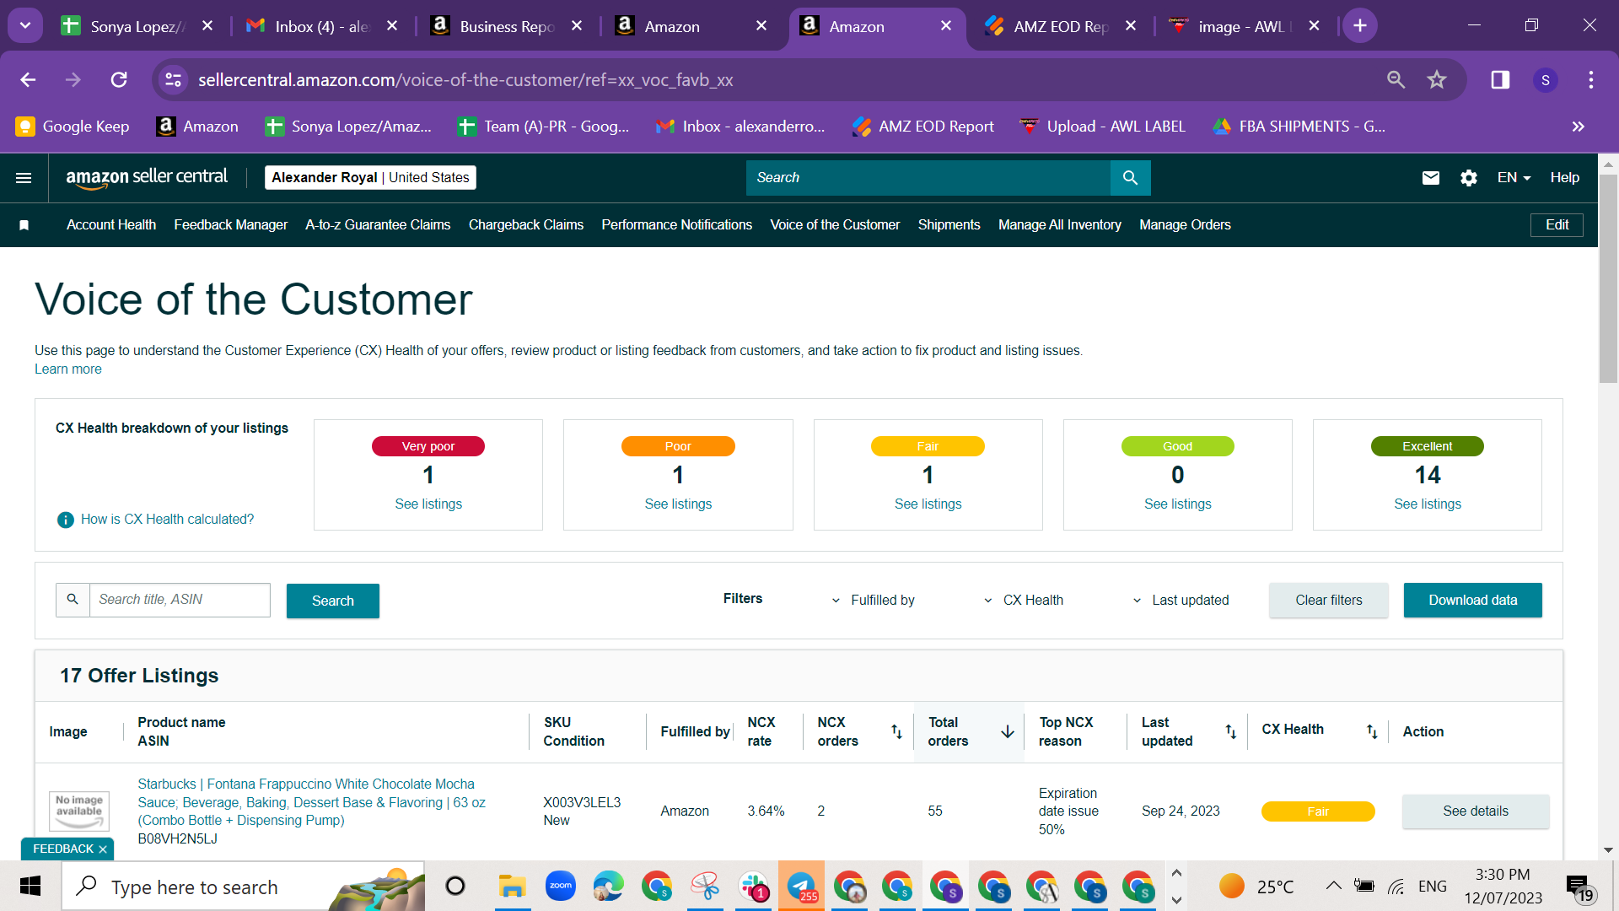
Task: Open the Alexander Royal account switcher
Action: point(370,178)
